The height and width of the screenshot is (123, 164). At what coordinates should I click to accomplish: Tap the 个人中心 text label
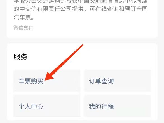point(31,107)
